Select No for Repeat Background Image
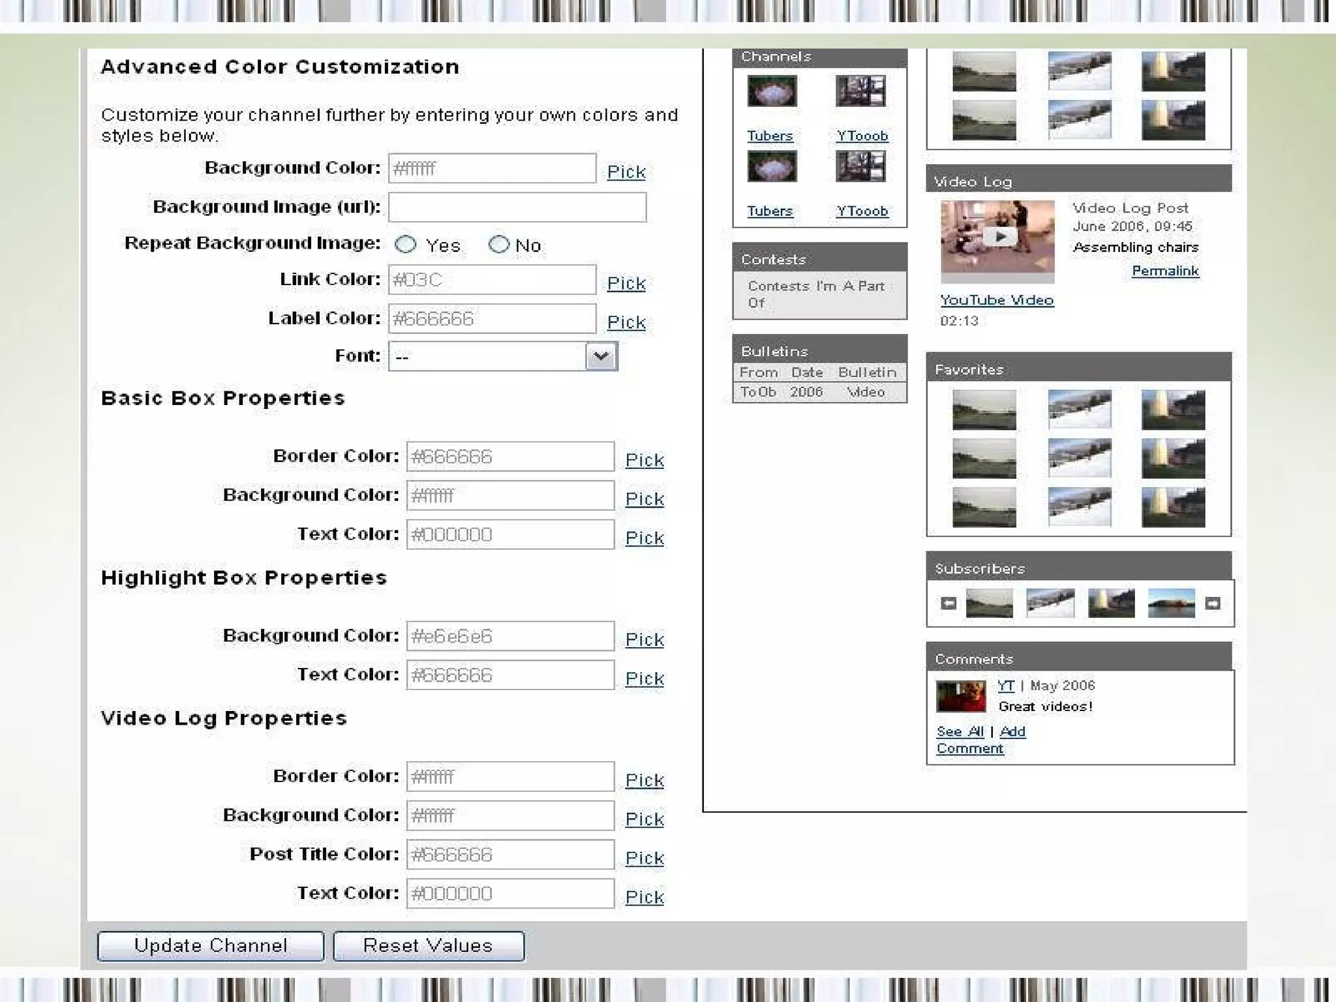The image size is (1336, 1002). pyautogui.click(x=498, y=245)
